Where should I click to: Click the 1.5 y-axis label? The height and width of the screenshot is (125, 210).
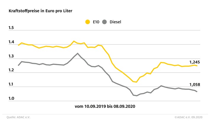(11, 28)
